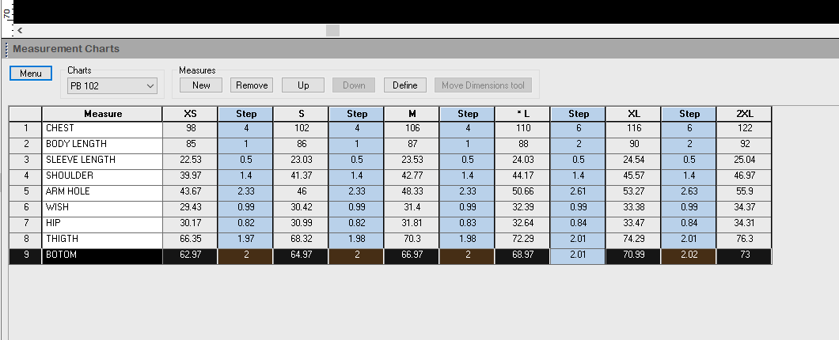Click the 2XL column header
Viewport: 839px width, 340px height.
pyautogui.click(x=744, y=114)
